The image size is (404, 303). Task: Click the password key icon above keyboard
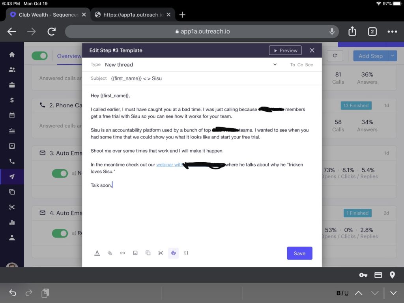coord(363,275)
